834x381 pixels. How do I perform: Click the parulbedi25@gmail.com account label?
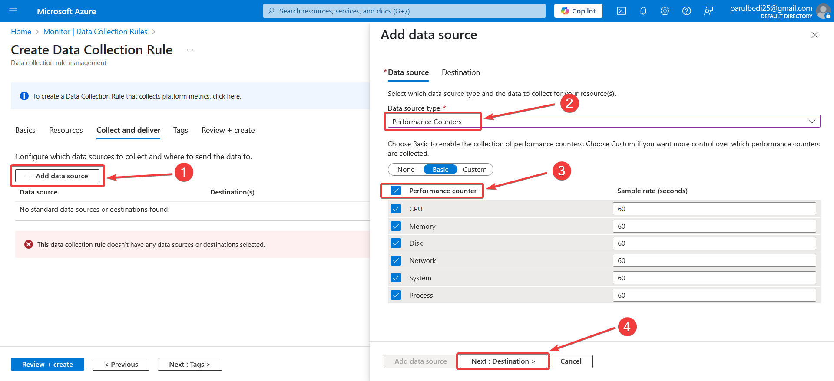[771, 8]
